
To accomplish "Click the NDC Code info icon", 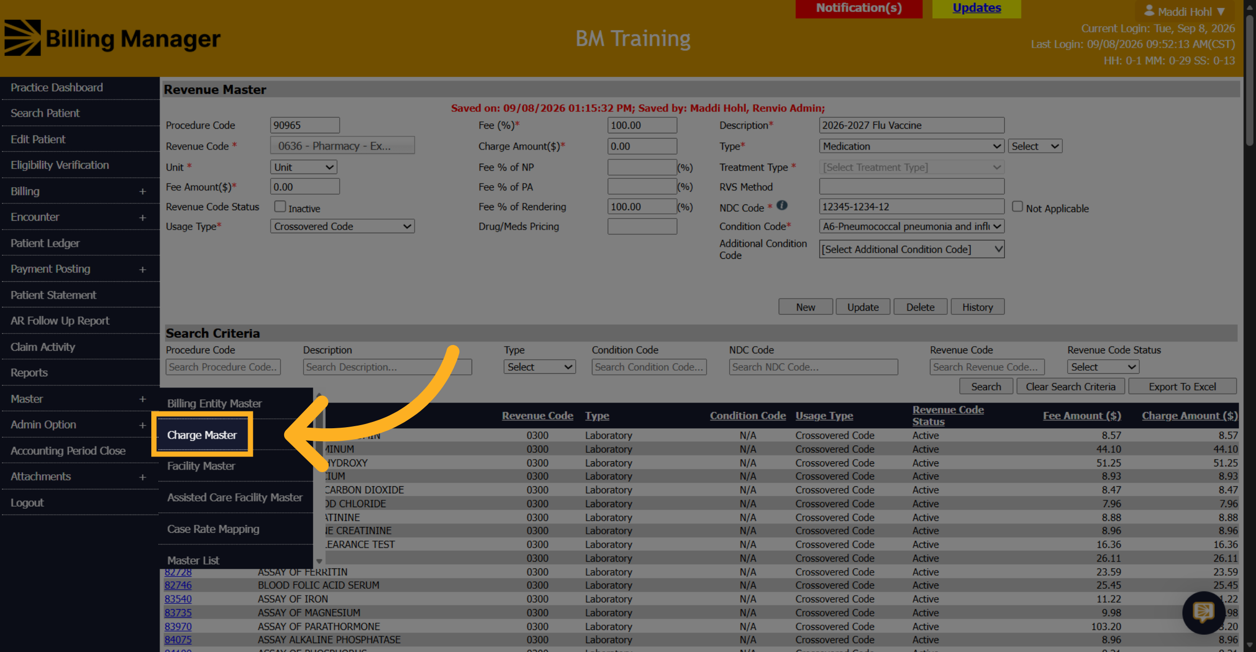I will click(782, 205).
